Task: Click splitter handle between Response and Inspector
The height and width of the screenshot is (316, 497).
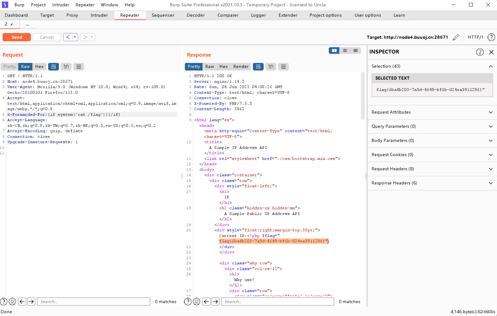Action: click(x=366, y=176)
